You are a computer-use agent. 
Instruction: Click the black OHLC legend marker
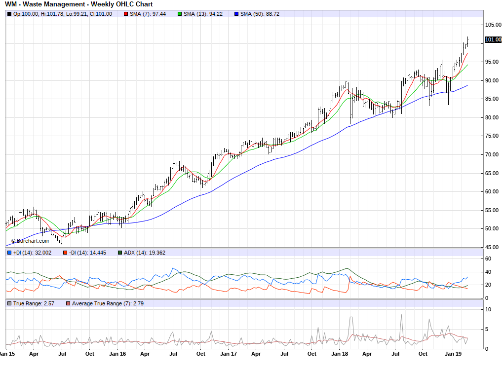tap(9, 14)
